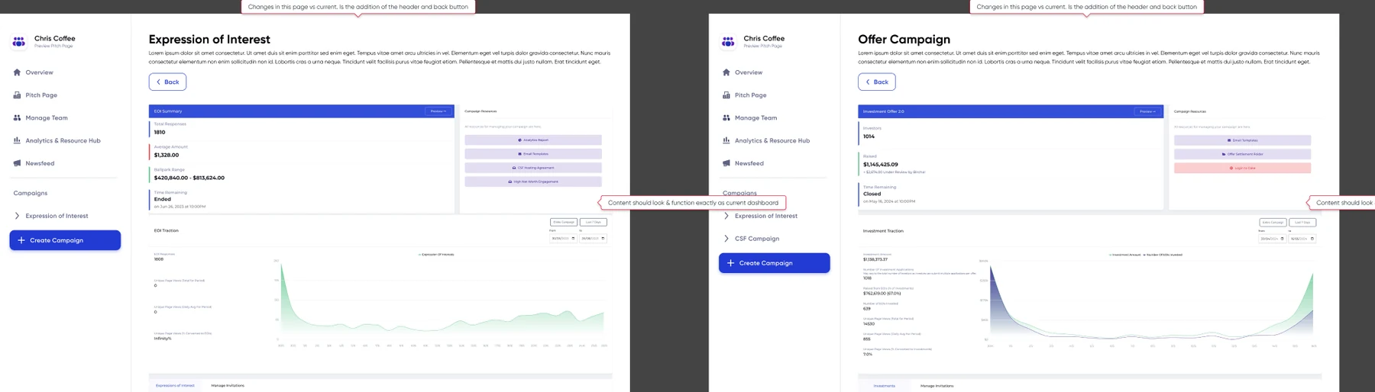Toggle Number Of EOIs Invested chart legend

[1163, 255]
